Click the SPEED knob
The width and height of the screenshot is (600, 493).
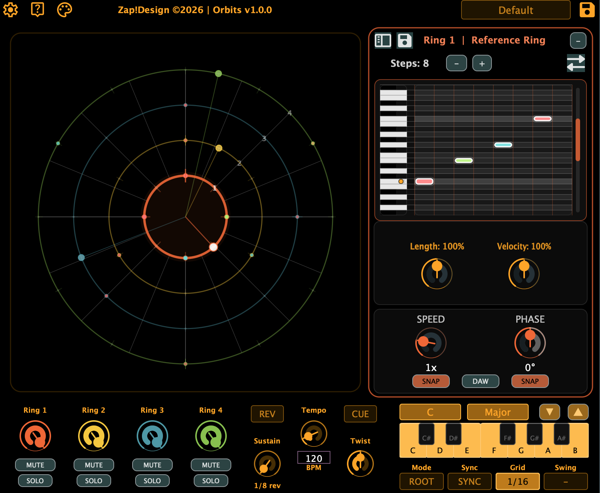tap(431, 343)
